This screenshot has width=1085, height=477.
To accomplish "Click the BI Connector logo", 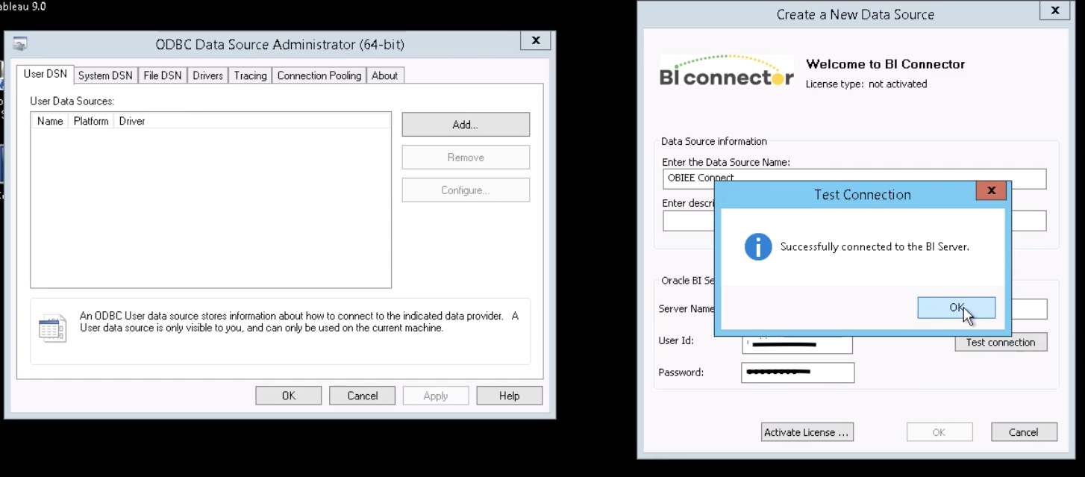I will click(726, 72).
